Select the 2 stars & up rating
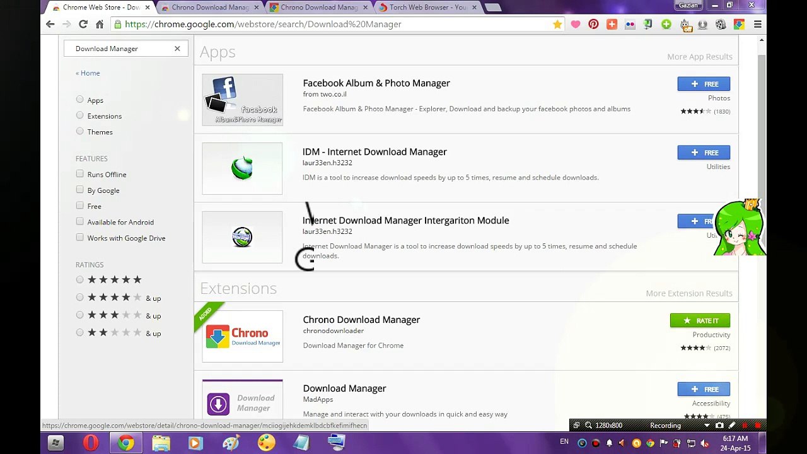This screenshot has height=454, width=807. point(79,332)
